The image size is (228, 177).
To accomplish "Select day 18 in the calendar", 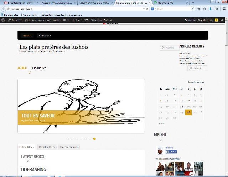I will 182,107.
